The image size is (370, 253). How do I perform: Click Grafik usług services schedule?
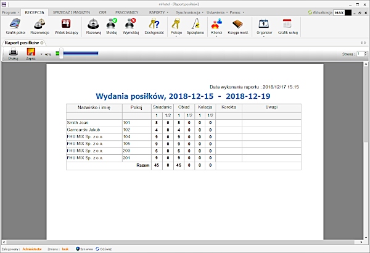pyautogui.click(x=287, y=26)
